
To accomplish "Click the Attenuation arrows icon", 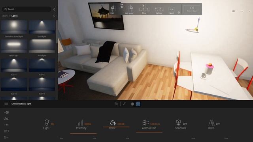I will coord(145,123).
